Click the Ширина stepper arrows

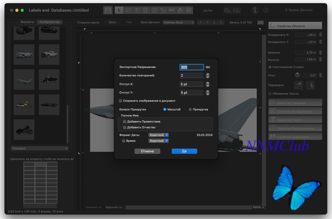coord(320,52)
